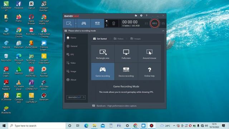The width and height of the screenshot is (229, 129).
Task: Toggle microphone recording in Bandicam toolbar
Action: pos(107,25)
